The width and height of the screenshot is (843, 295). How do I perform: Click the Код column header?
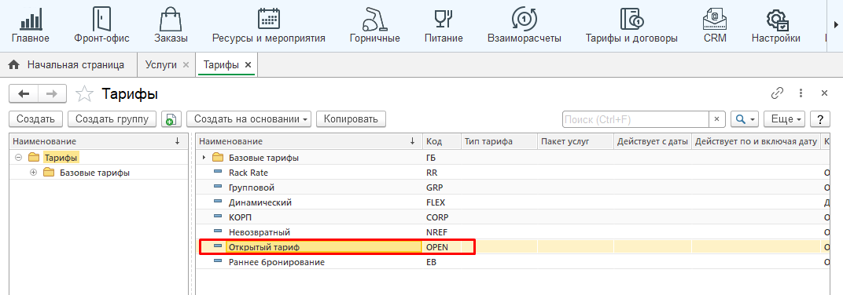click(x=442, y=141)
